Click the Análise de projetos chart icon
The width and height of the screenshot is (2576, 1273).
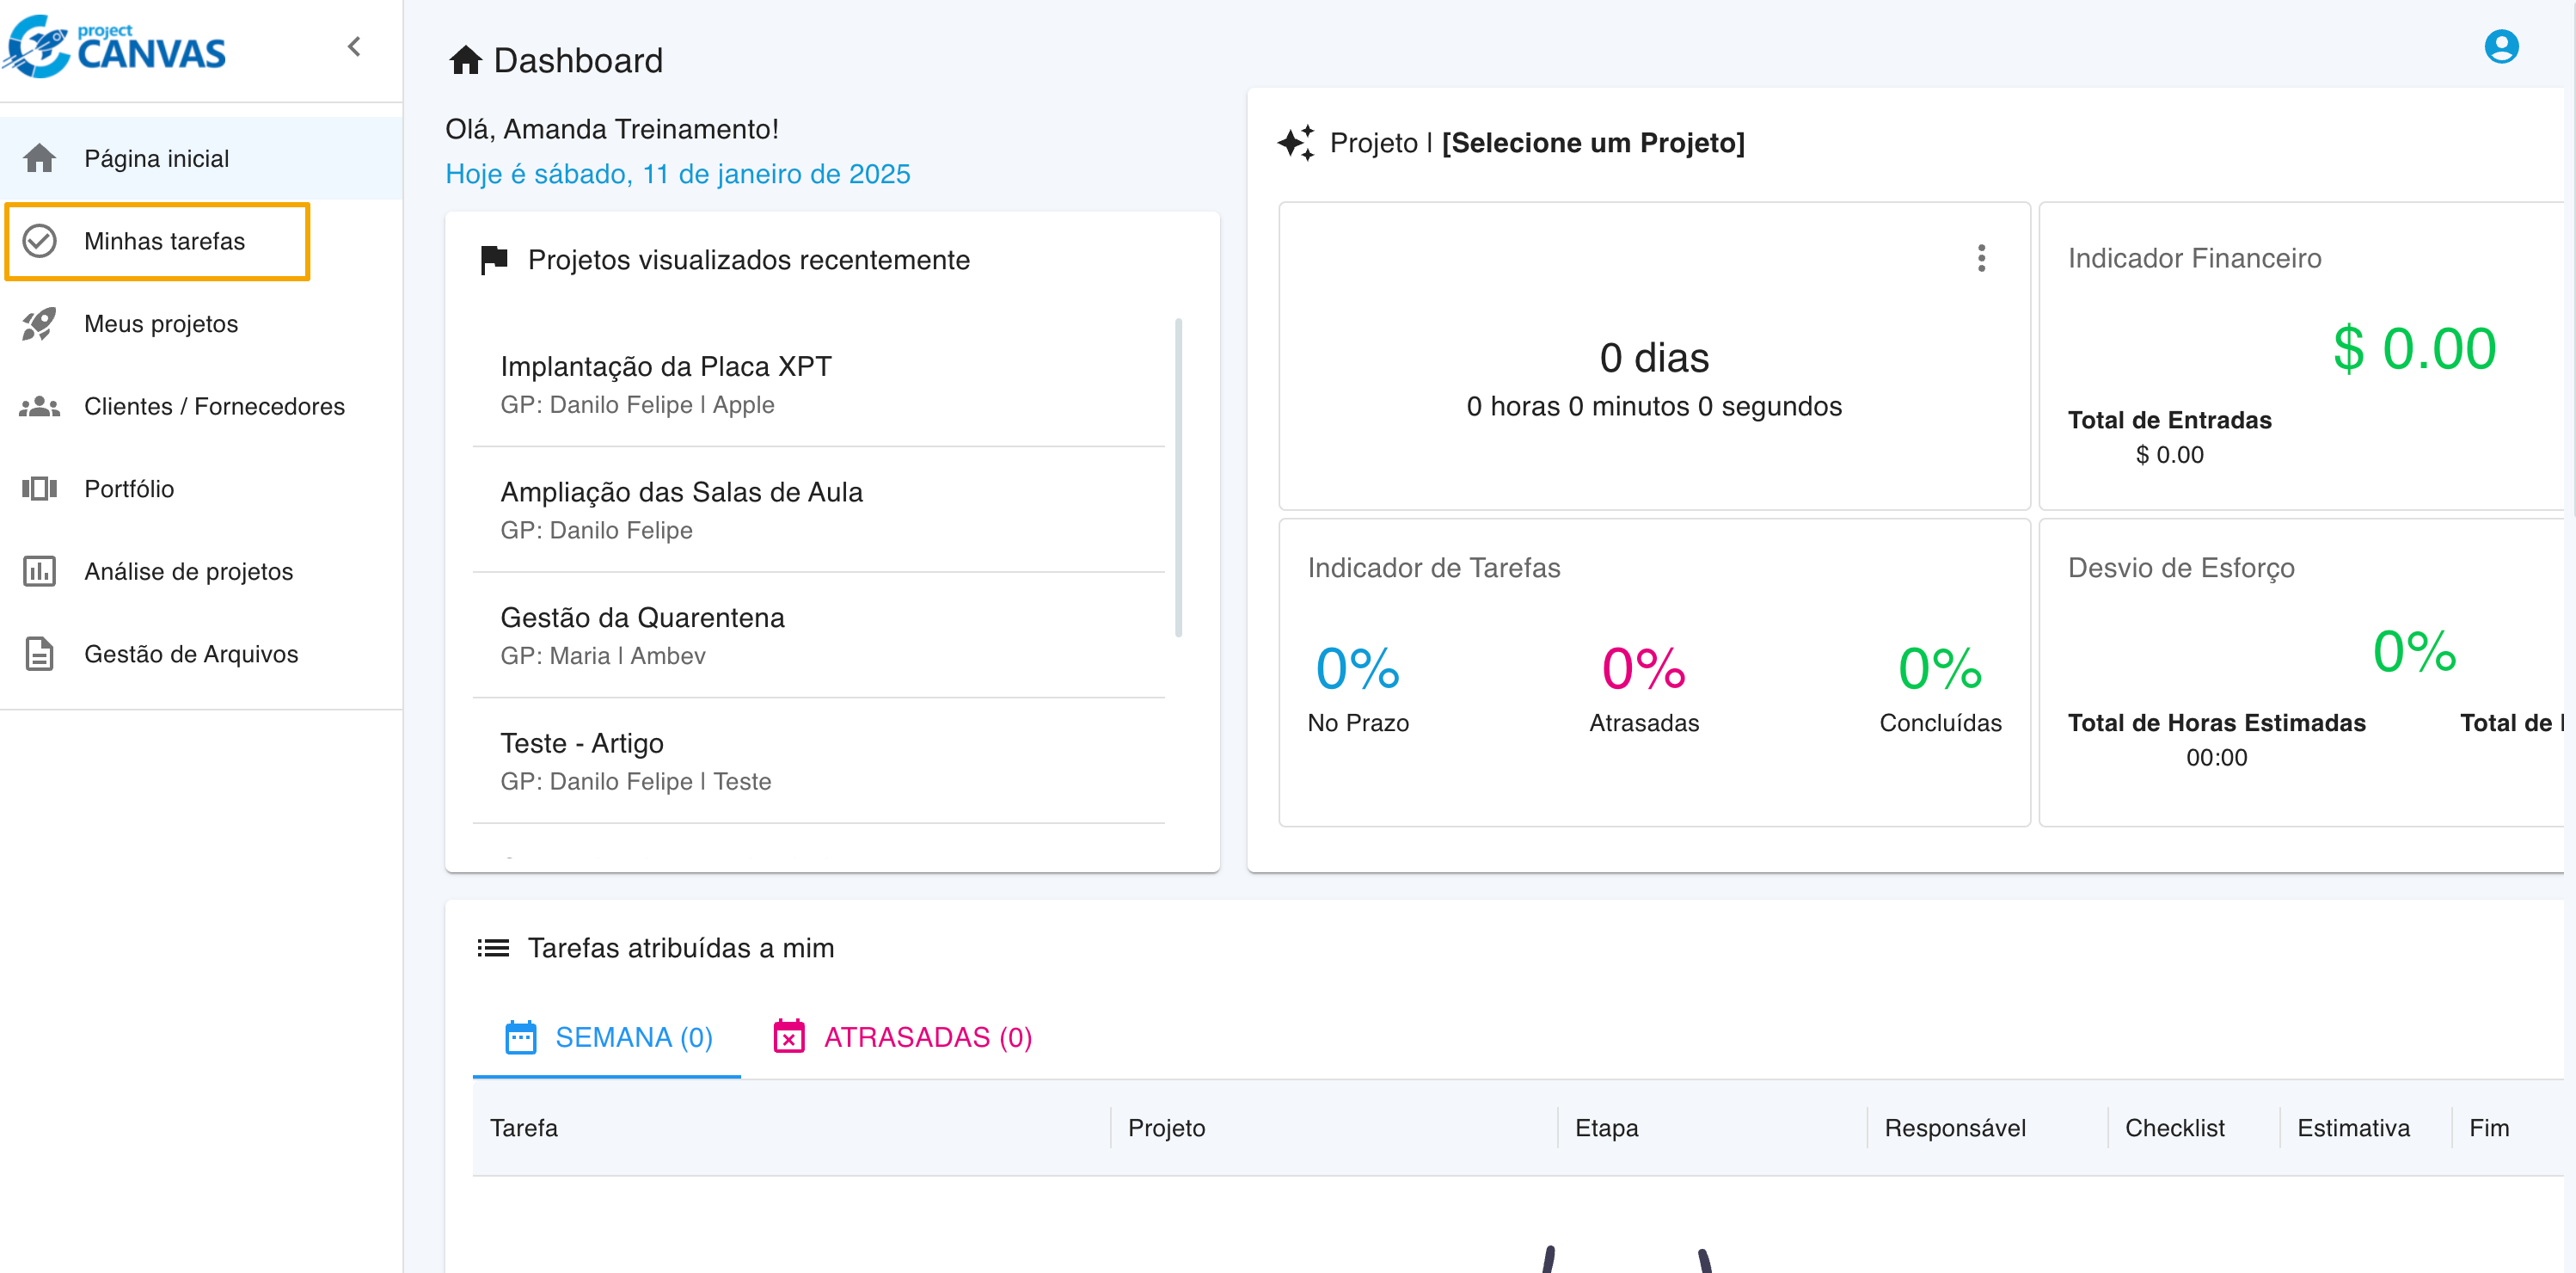pos(40,571)
